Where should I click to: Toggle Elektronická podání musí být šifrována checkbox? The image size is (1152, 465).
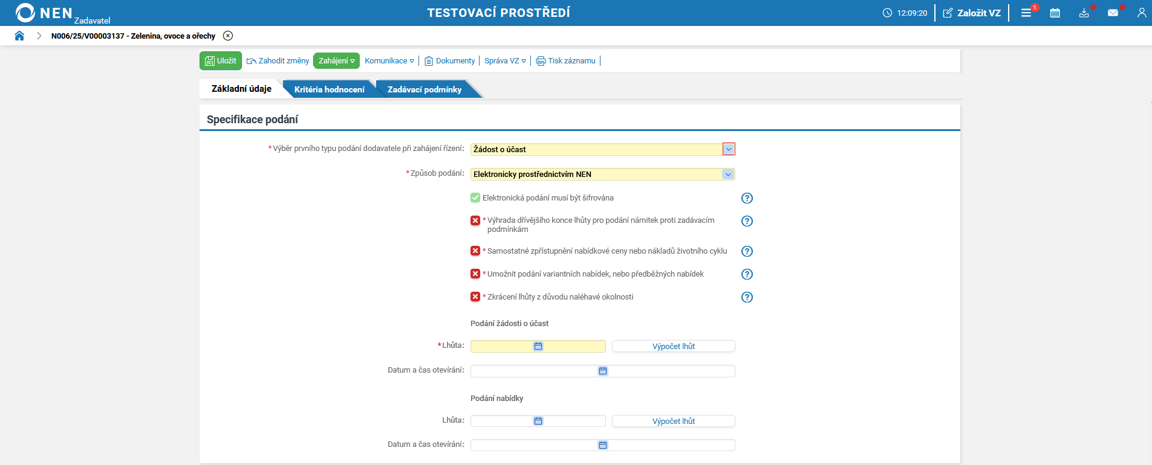point(475,197)
